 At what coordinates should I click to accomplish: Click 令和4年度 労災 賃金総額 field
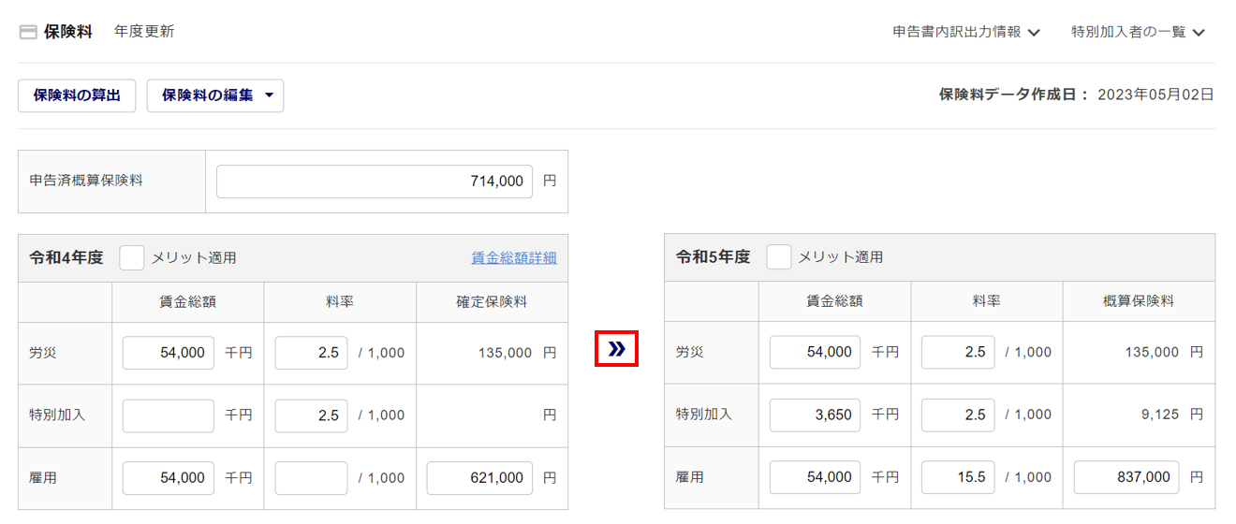coord(169,353)
